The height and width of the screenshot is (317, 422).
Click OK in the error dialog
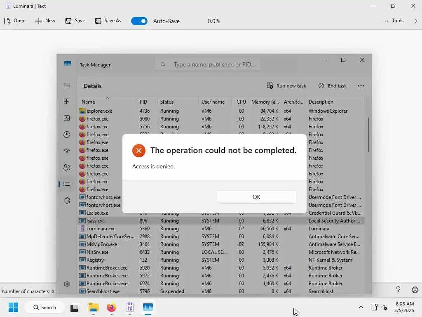pyautogui.click(x=256, y=197)
